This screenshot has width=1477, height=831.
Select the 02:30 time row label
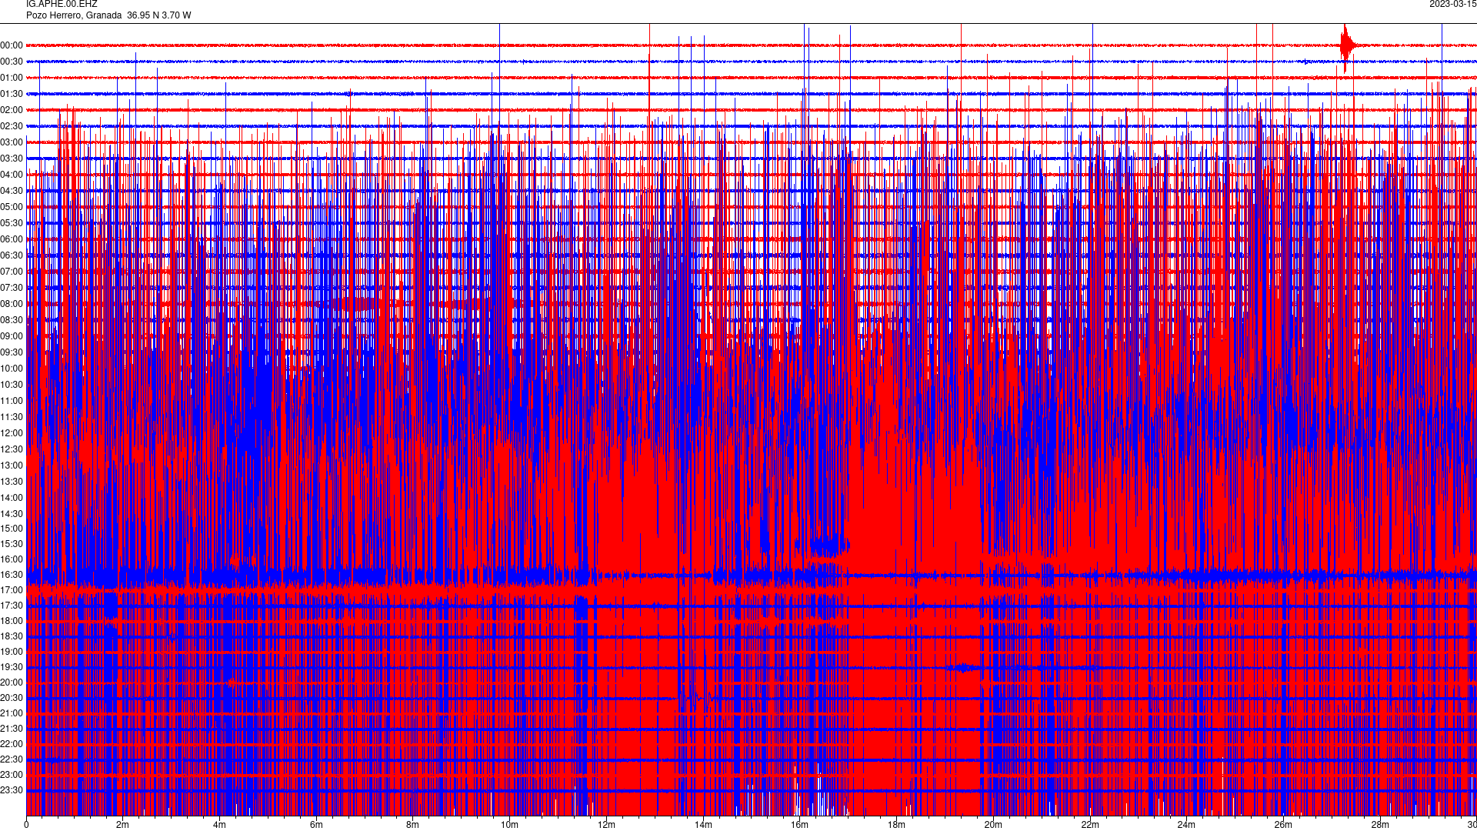[x=12, y=126]
